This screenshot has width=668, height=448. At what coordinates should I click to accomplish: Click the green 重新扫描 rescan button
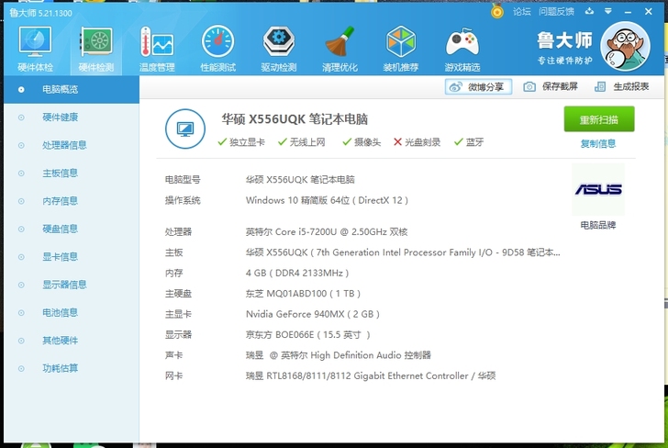tap(599, 119)
